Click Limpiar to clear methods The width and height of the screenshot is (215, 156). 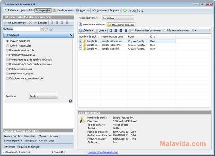(41, 22)
